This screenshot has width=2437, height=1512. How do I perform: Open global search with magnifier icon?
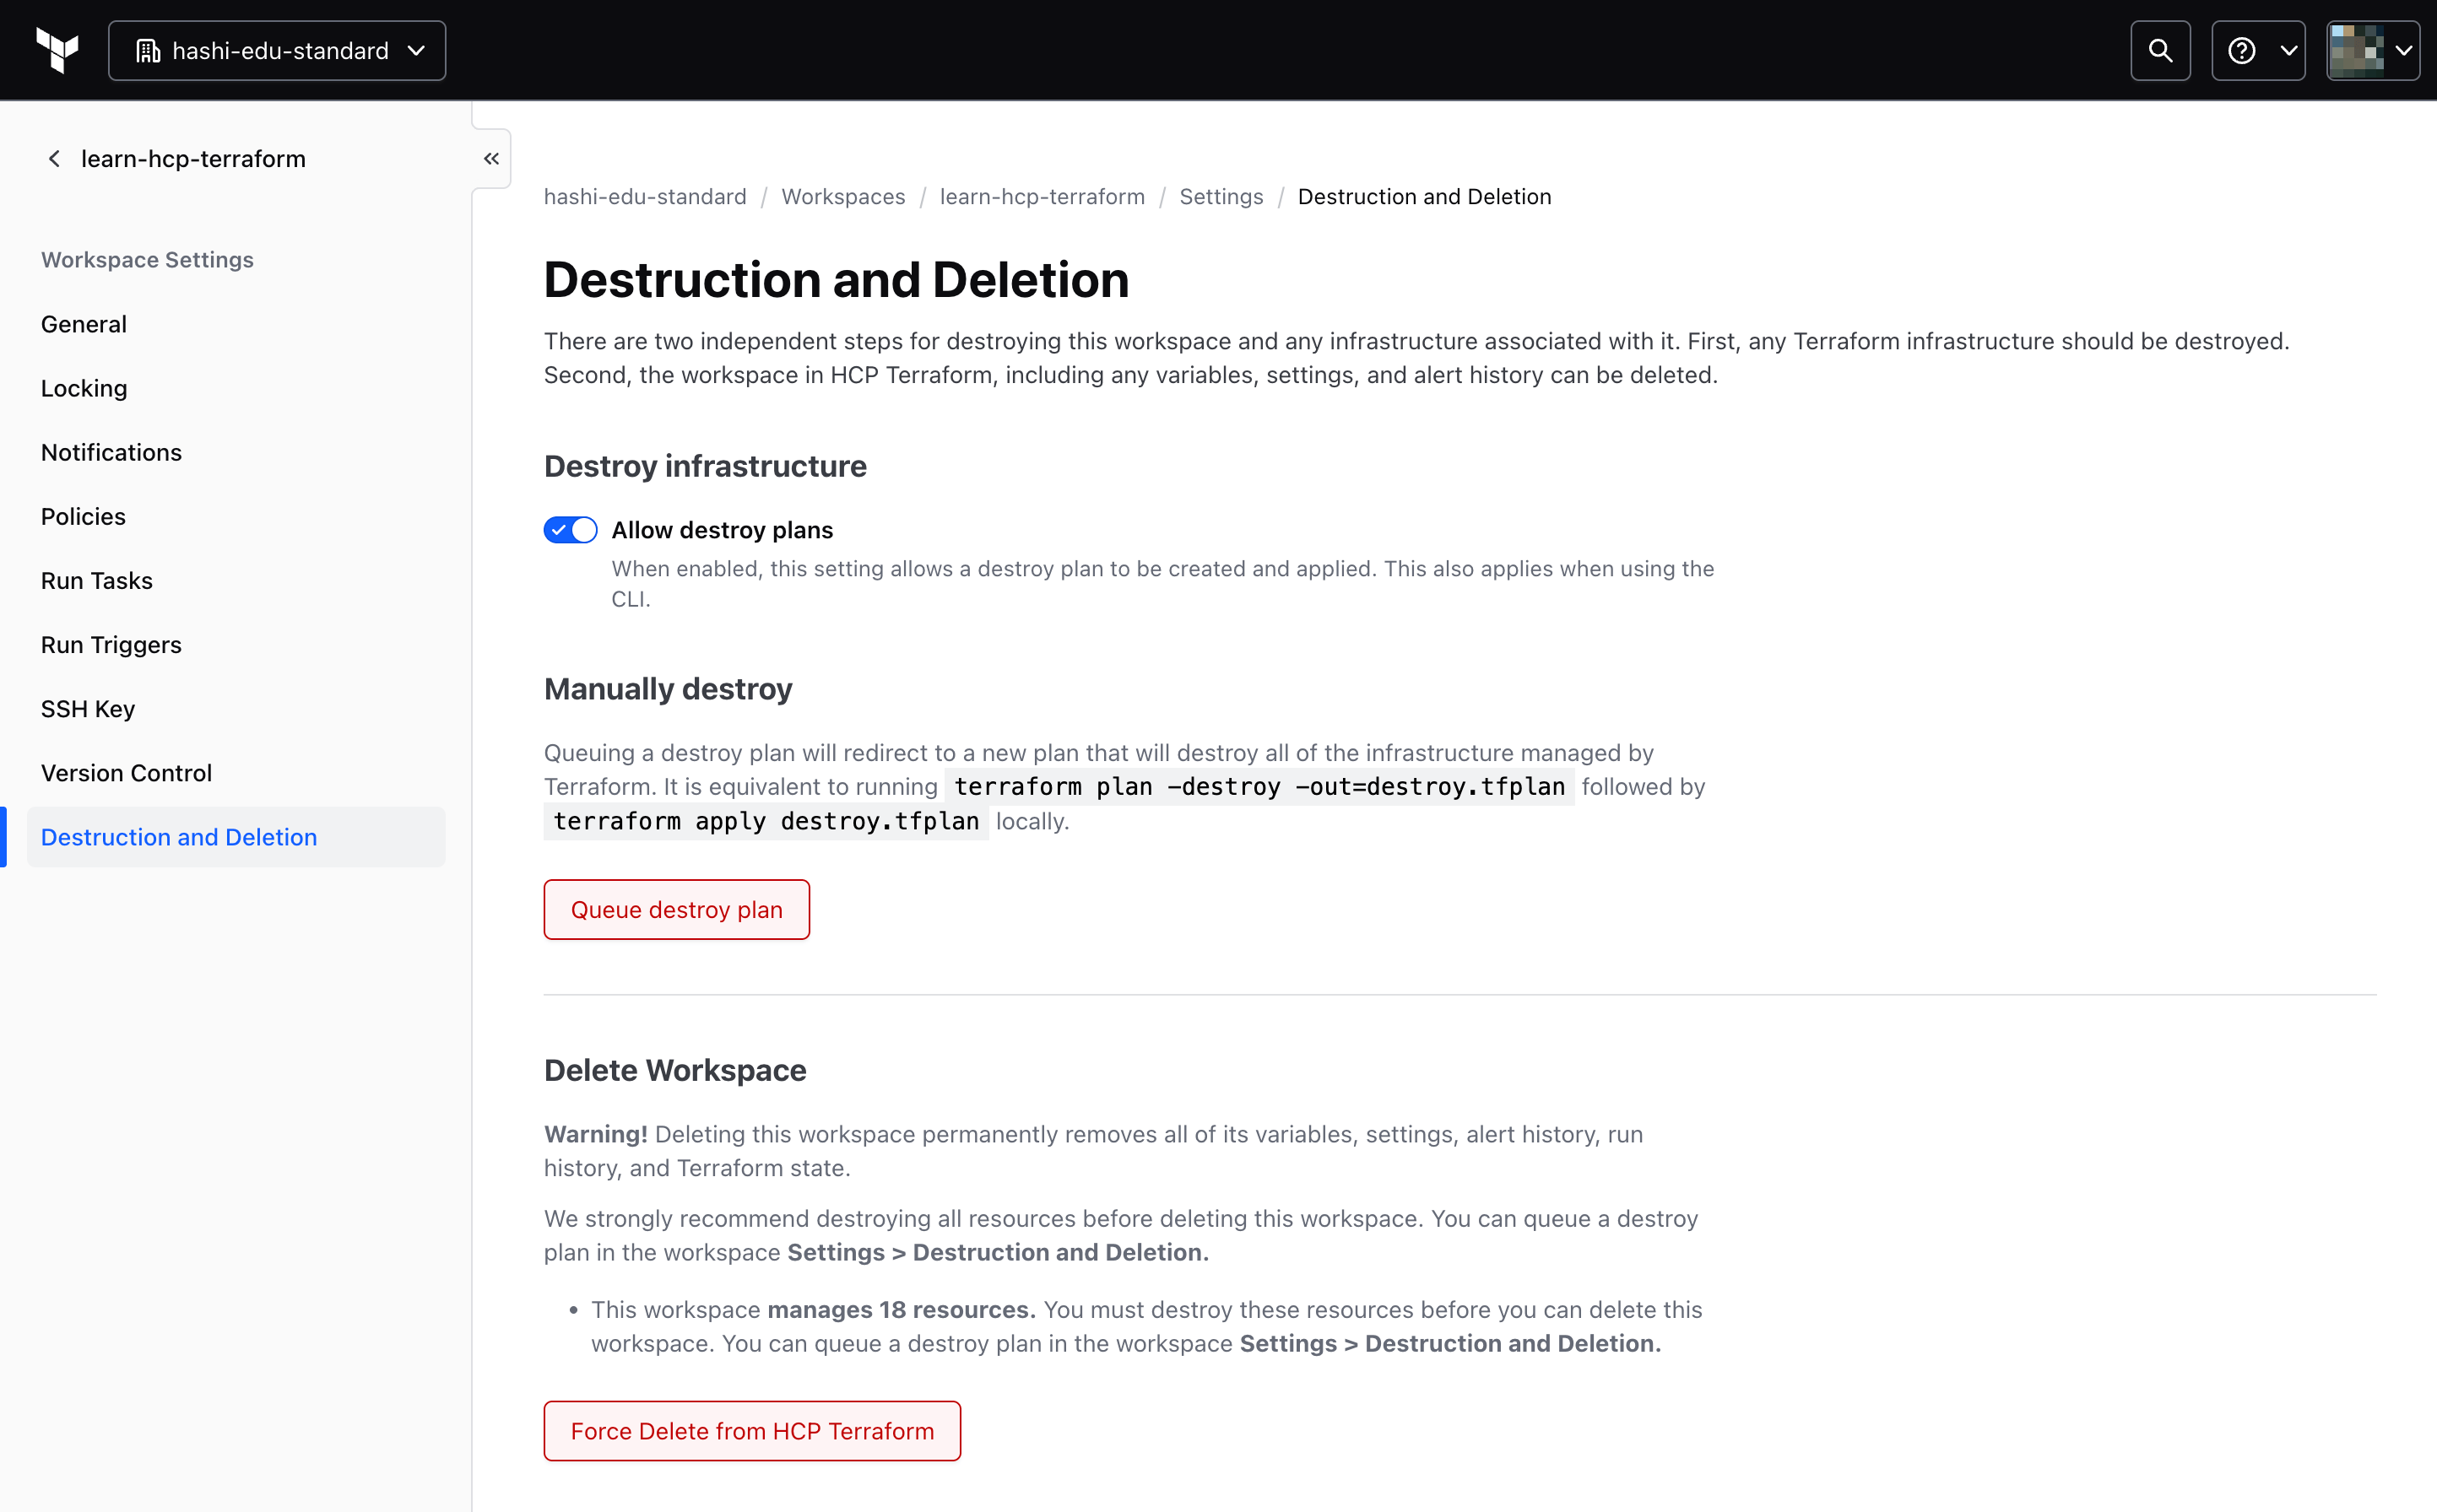(x=2160, y=49)
